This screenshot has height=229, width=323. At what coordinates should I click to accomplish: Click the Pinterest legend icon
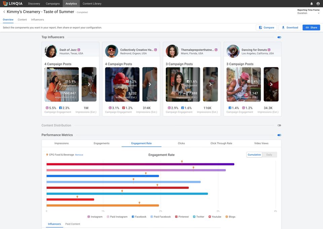pyautogui.click(x=176, y=217)
